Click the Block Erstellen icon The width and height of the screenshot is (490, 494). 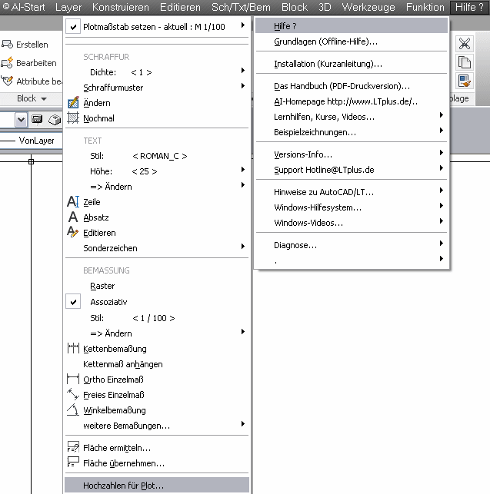[x=7, y=45]
